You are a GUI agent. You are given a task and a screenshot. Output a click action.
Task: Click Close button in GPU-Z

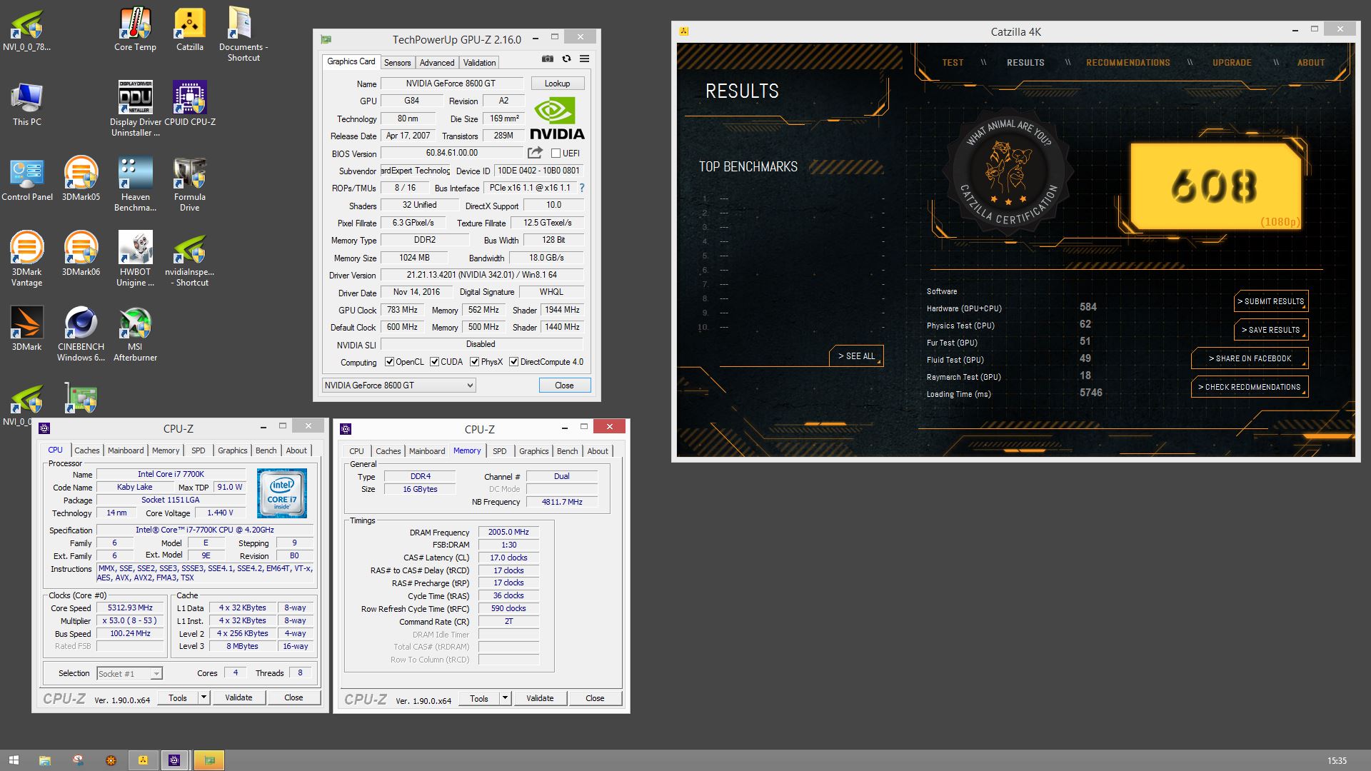coord(564,385)
